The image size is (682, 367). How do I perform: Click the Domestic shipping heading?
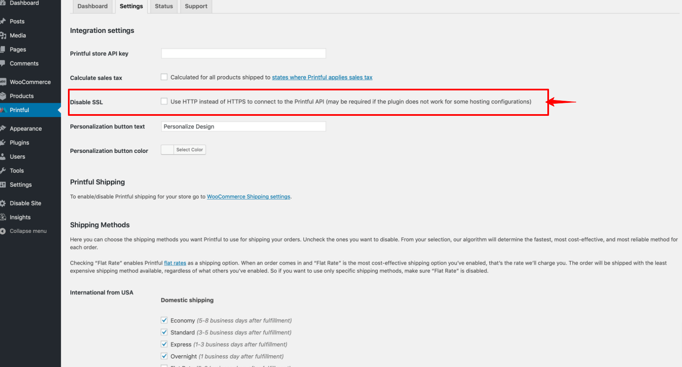pos(187,300)
